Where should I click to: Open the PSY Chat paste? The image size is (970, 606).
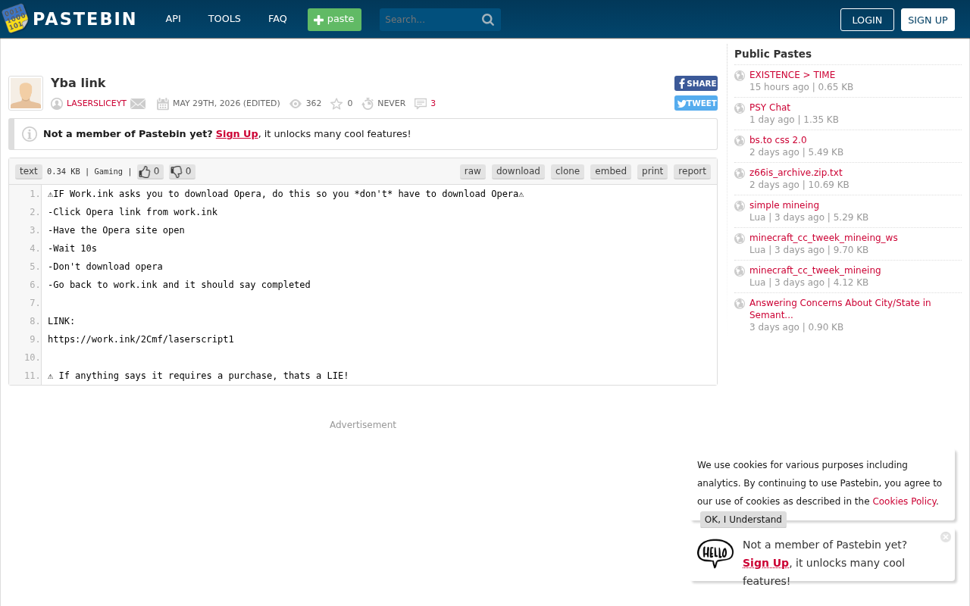tap(770, 108)
